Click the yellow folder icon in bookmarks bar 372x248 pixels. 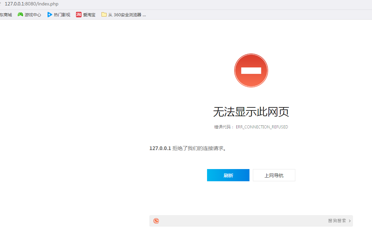(x=104, y=15)
